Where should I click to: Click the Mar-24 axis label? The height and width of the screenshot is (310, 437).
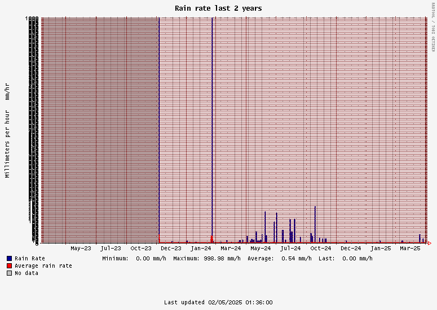[231, 248]
